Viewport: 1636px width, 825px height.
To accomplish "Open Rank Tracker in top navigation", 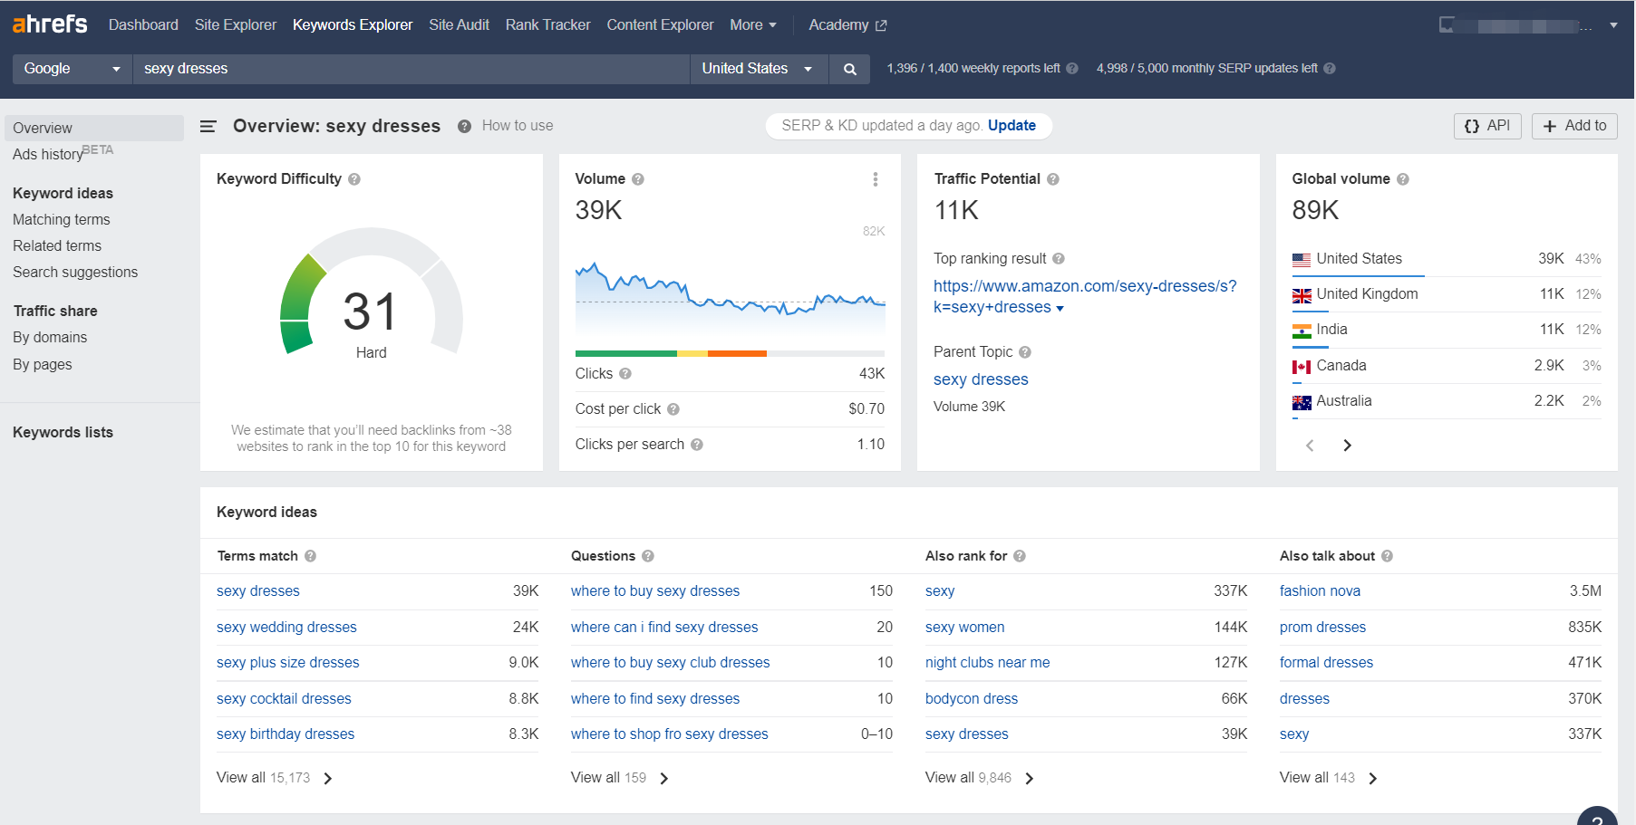I will 547,25.
